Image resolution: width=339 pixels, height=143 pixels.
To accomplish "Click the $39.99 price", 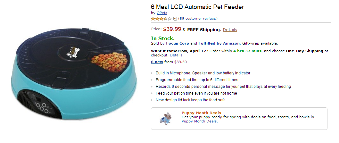I will click(172, 29).
